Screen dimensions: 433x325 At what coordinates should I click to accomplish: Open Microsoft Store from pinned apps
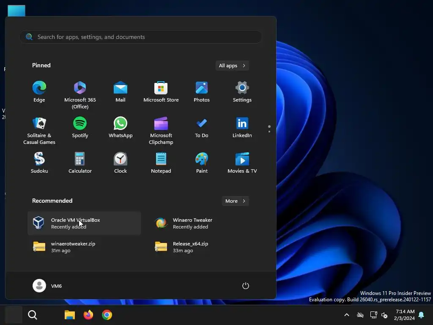pyautogui.click(x=161, y=92)
